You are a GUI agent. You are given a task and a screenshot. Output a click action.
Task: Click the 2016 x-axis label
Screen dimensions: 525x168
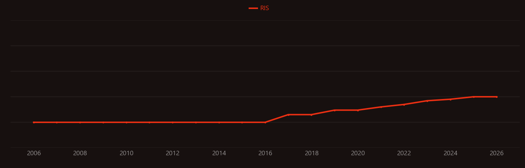click(265, 153)
